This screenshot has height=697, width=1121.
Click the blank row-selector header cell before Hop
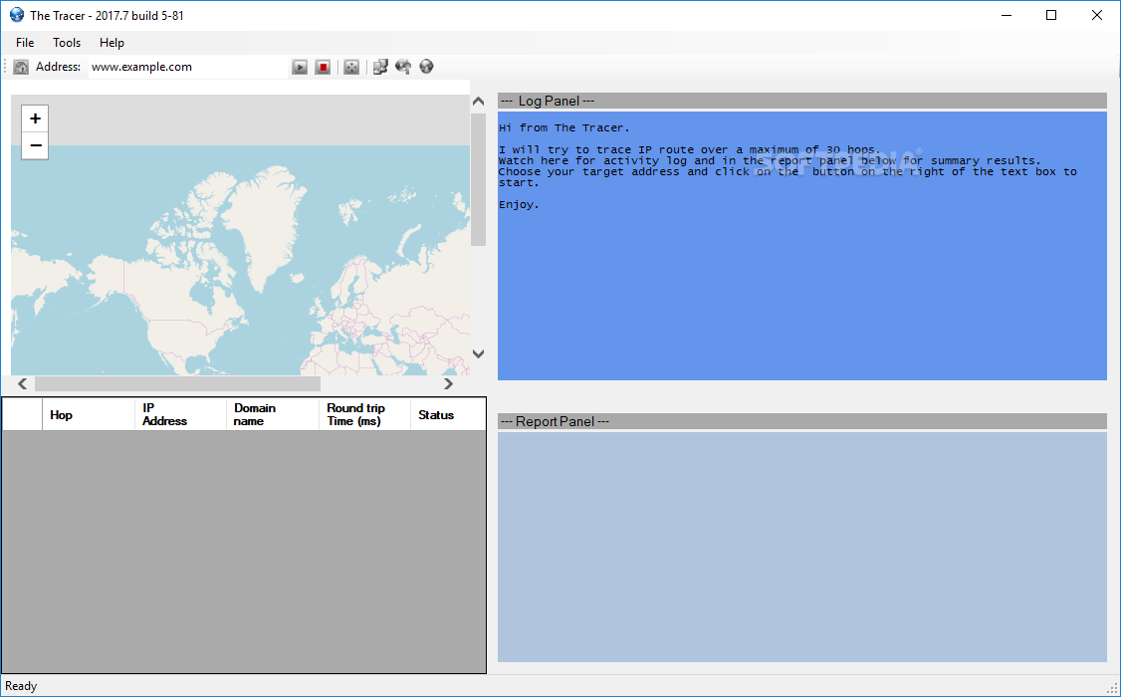click(x=22, y=414)
